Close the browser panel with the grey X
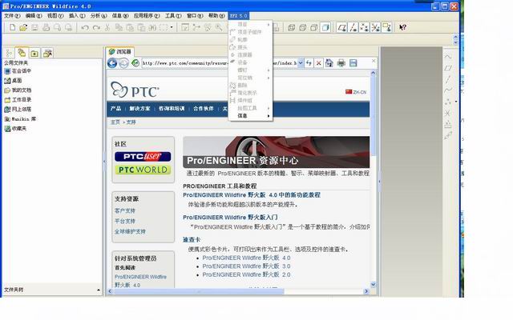Screen dimensions: 513x320 tap(374, 61)
